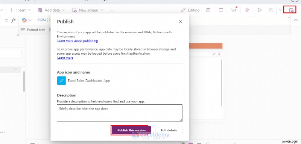Click the Save floppy disk icon
The height and width of the screenshot is (144, 301).
coord(271,10)
